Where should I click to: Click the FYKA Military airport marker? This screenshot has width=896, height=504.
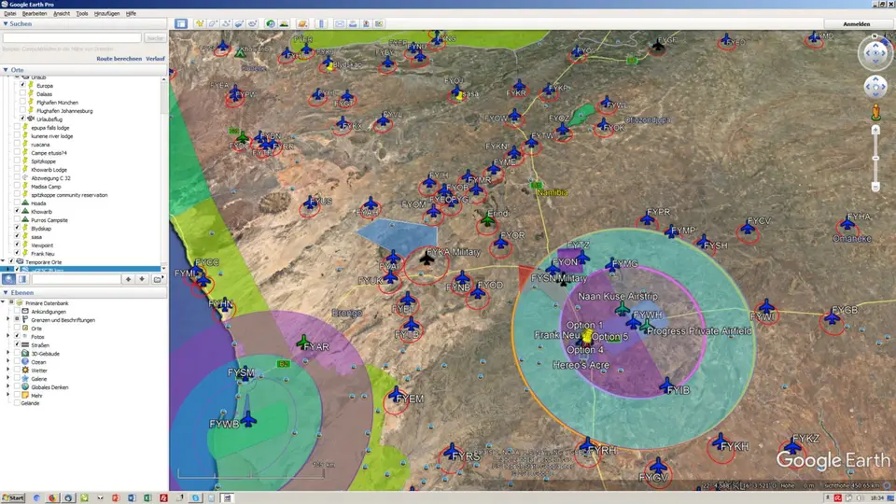[427, 259]
